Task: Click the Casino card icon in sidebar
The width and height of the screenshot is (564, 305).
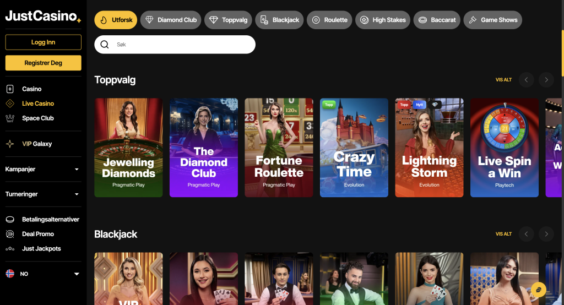Action: click(x=10, y=89)
